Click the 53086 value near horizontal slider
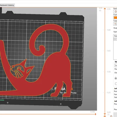The width and height of the screenshot is (117, 117). pos(92,112)
